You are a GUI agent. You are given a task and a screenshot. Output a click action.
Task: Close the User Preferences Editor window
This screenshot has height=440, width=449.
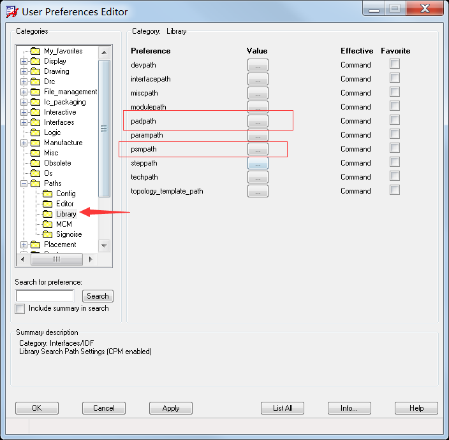click(425, 8)
